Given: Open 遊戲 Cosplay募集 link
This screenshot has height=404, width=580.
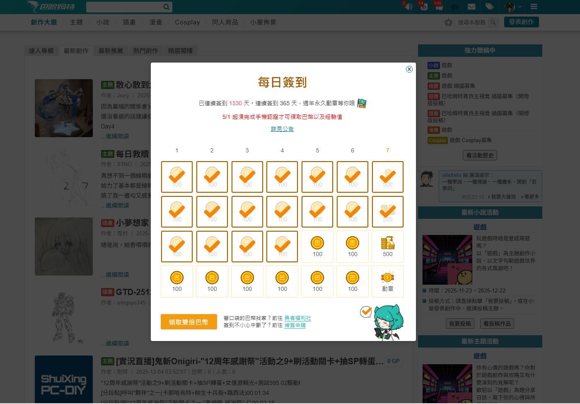Looking at the screenshot, I should [471, 140].
